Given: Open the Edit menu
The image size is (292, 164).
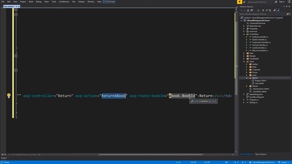Looking at the screenshot, I should (x=9, y=2).
